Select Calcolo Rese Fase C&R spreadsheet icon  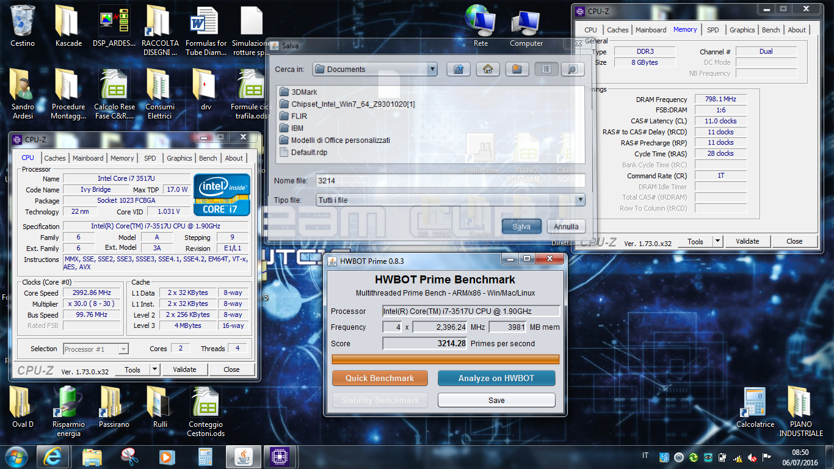[x=114, y=93]
